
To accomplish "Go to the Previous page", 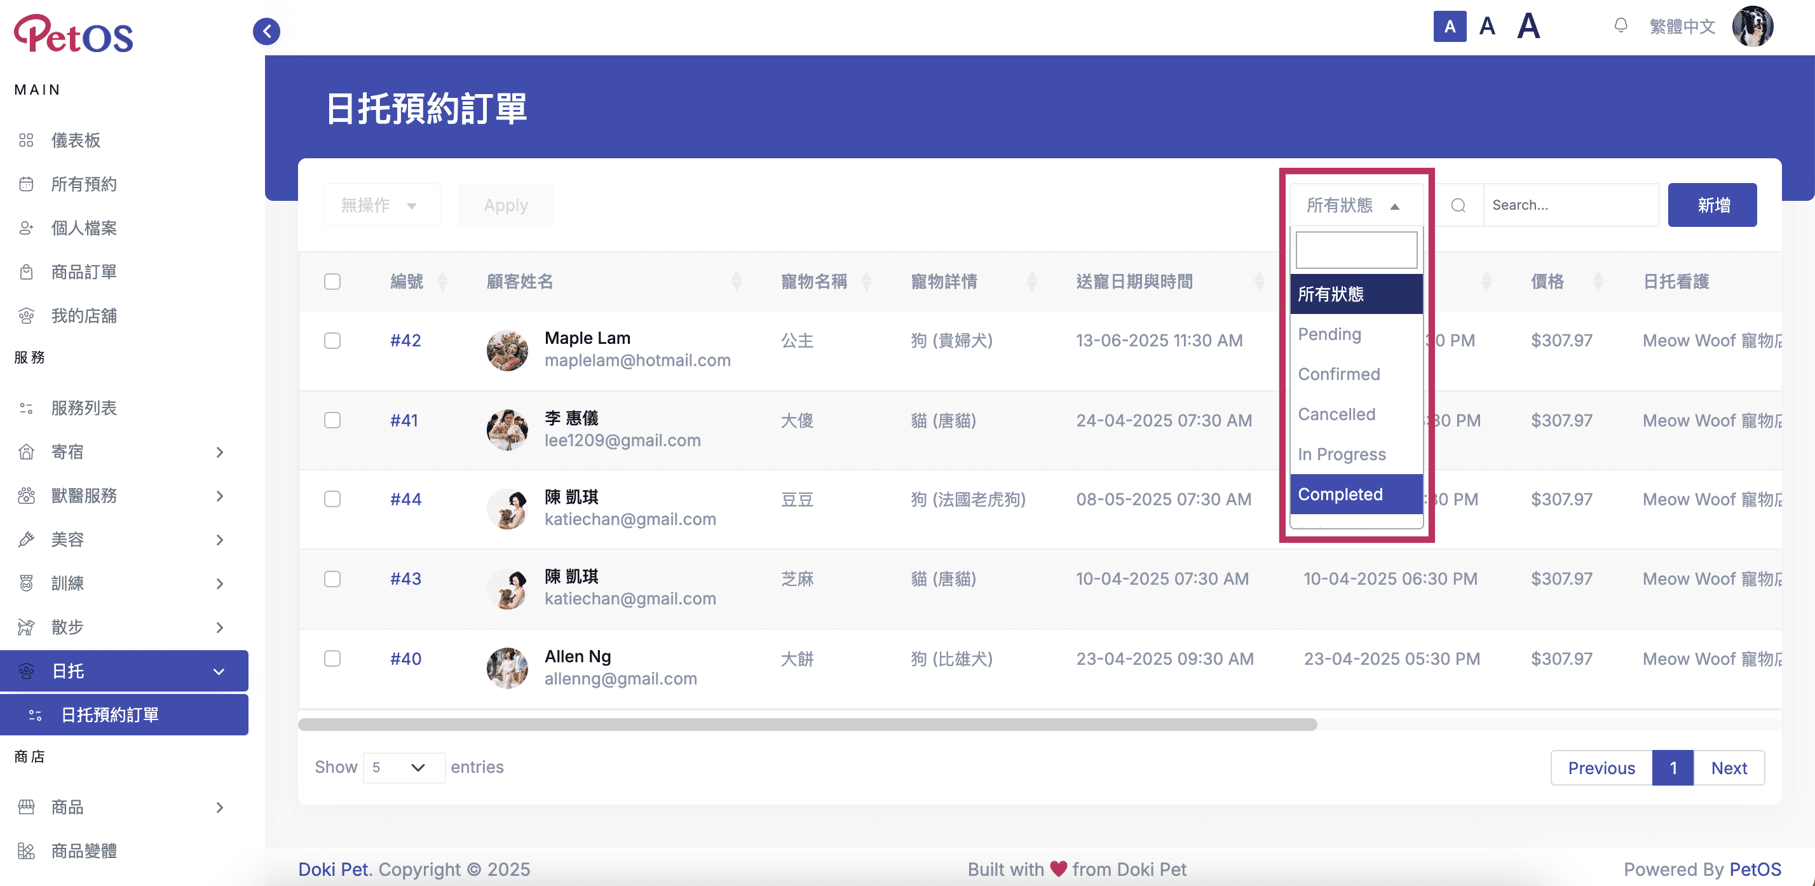I will (1601, 768).
